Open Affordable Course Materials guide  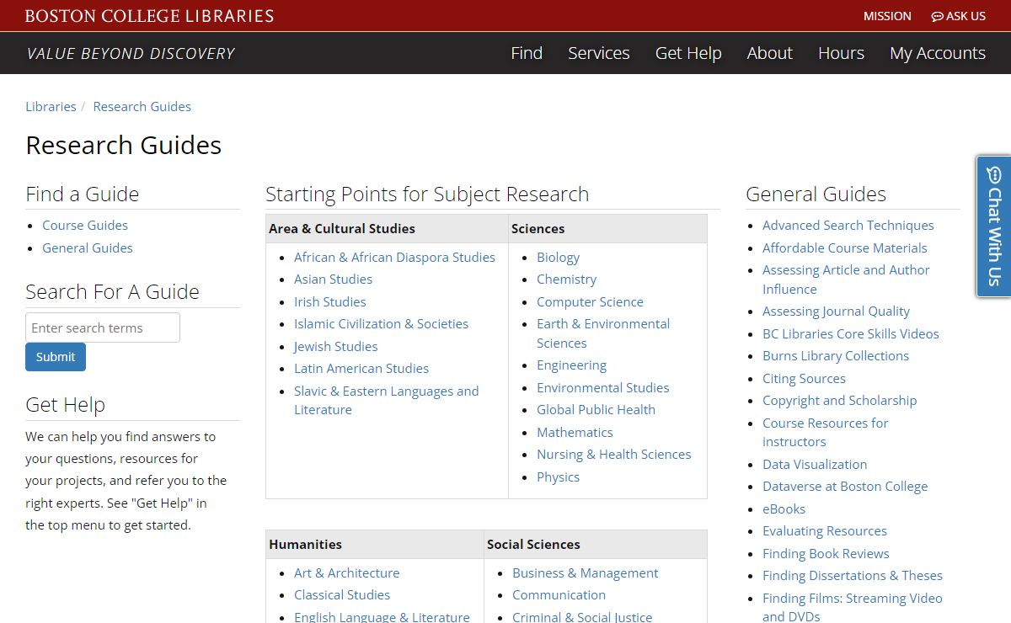844,248
